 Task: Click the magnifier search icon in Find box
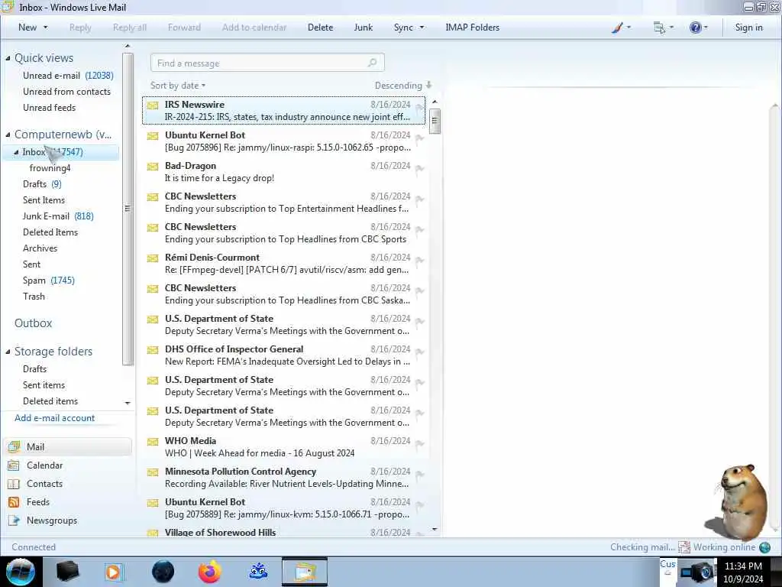coord(372,63)
